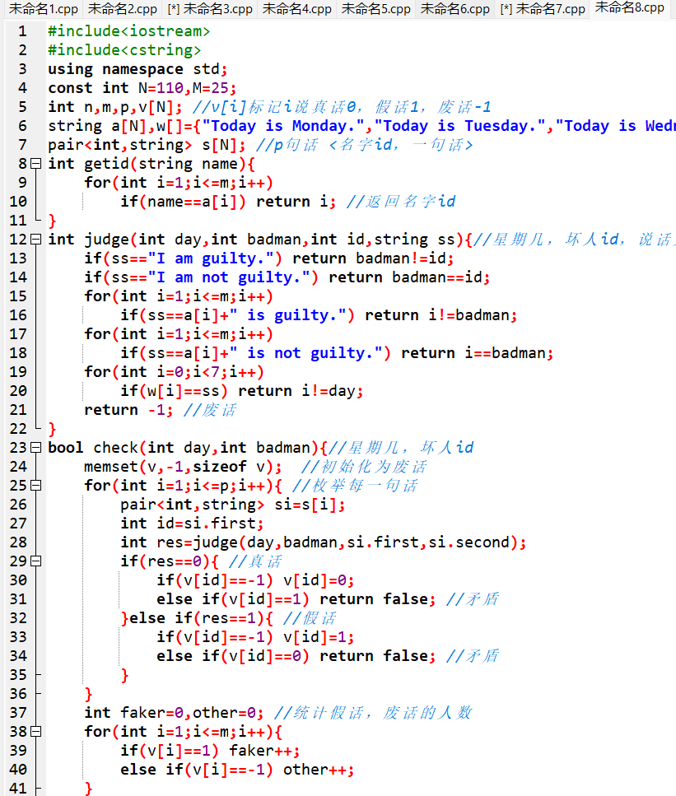Open the 未命名2.cpp tab

[x=122, y=9]
